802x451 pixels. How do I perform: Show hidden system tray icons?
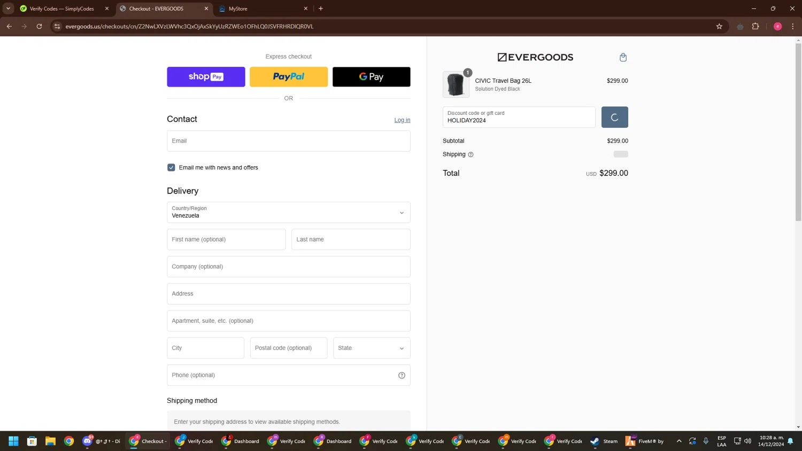pos(679,441)
